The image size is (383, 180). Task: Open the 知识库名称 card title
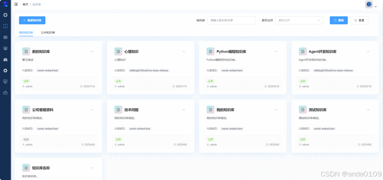[41, 168]
